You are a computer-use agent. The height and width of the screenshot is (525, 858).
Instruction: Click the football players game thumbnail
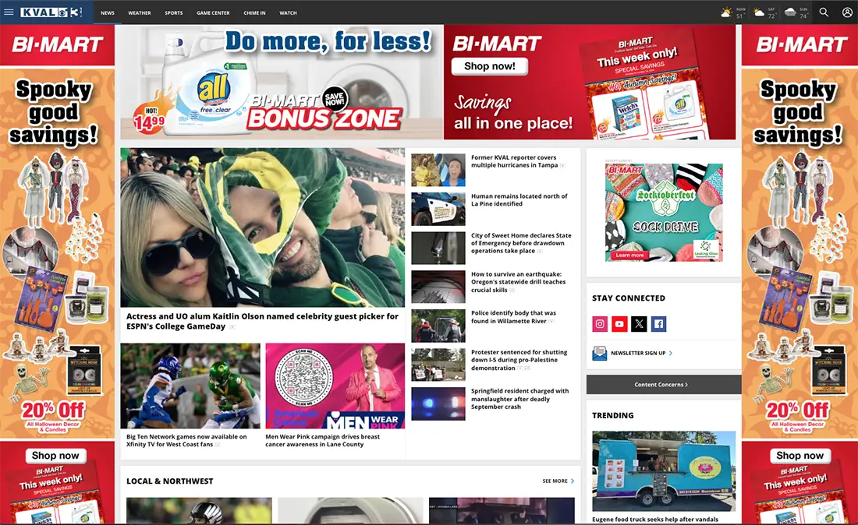190,386
